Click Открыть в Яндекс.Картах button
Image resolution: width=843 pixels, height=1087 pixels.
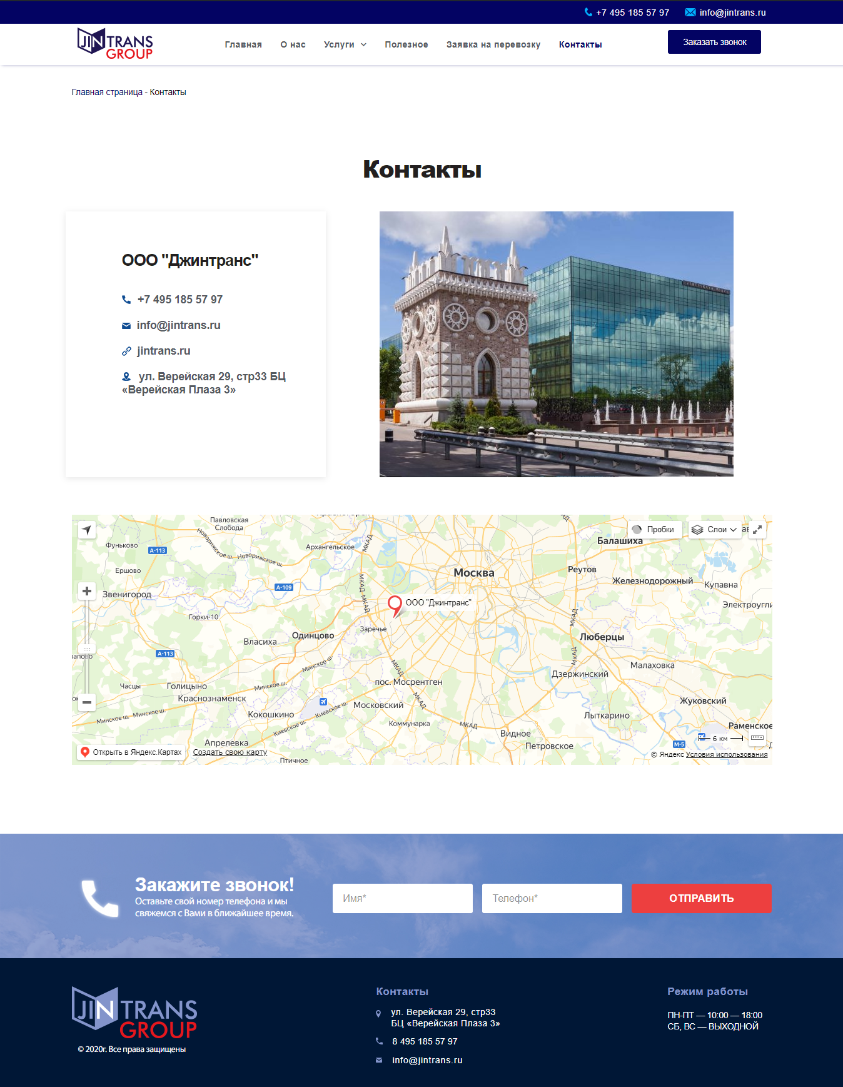(131, 752)
